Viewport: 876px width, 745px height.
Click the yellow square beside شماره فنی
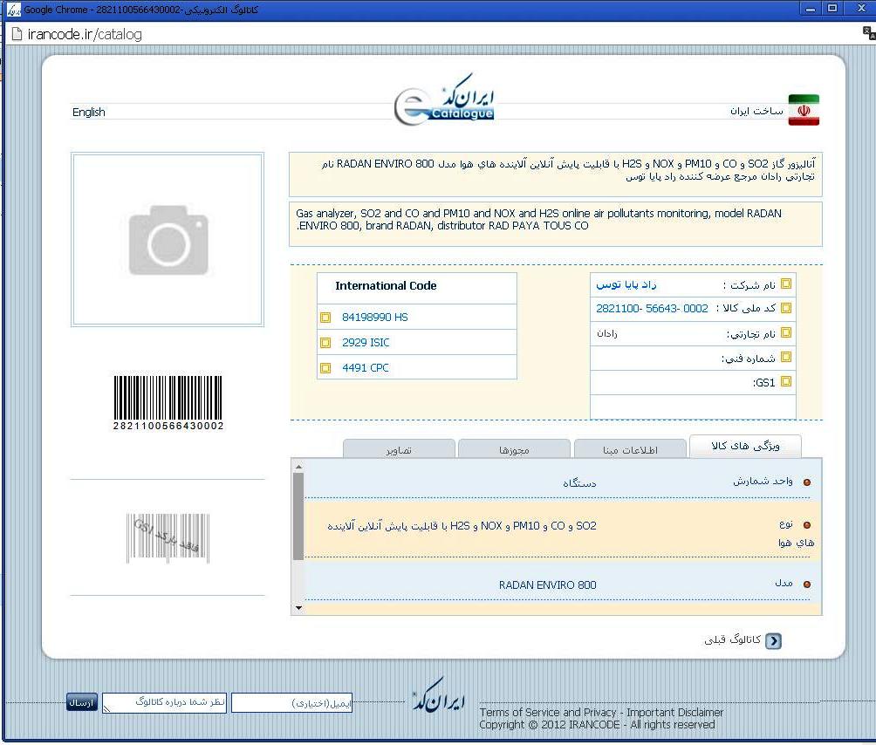click(x=786, y=357)
